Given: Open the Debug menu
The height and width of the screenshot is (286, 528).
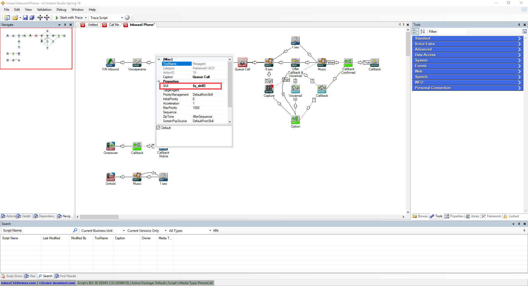Looking at the screenshot, I should point(61,10).
